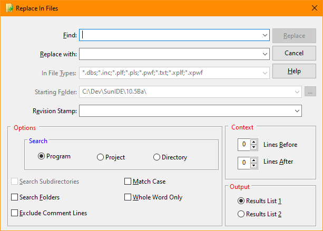Enable the Match Case checkbox
The image size is (323, 231).
click(128, 182)
